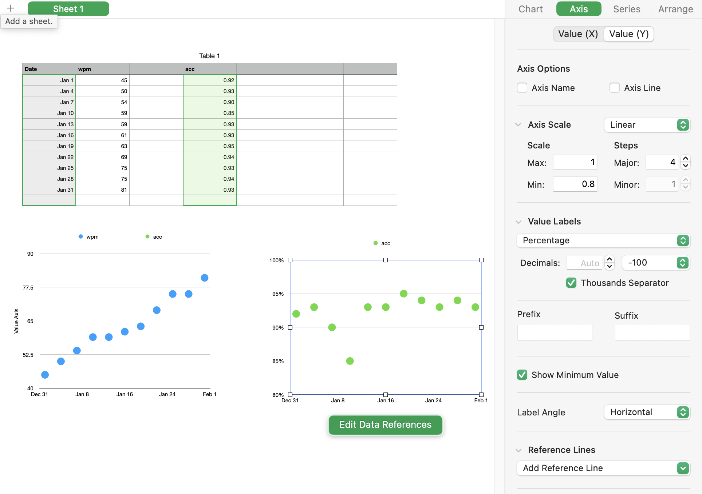The image size is (702, 494).
Task: Switch to the Series tab
Action: [x=626, y=9]
